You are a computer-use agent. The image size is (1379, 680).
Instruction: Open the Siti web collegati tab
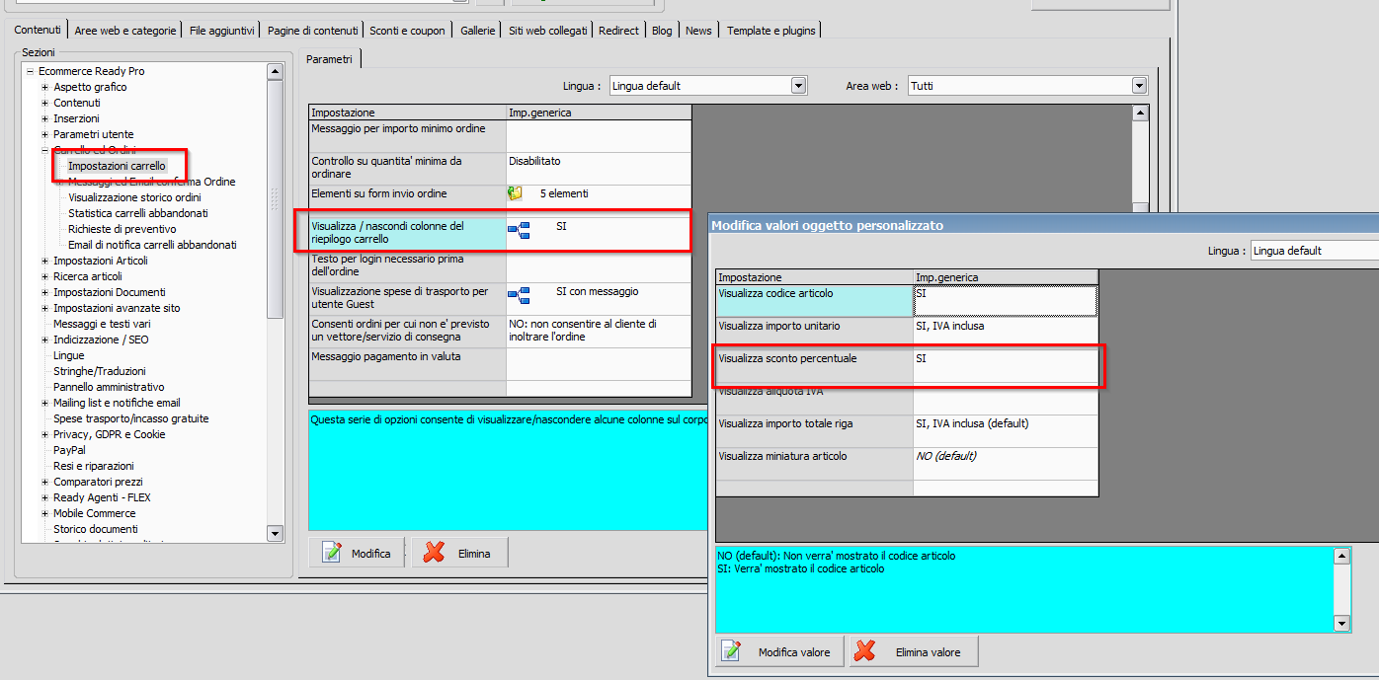547,31
